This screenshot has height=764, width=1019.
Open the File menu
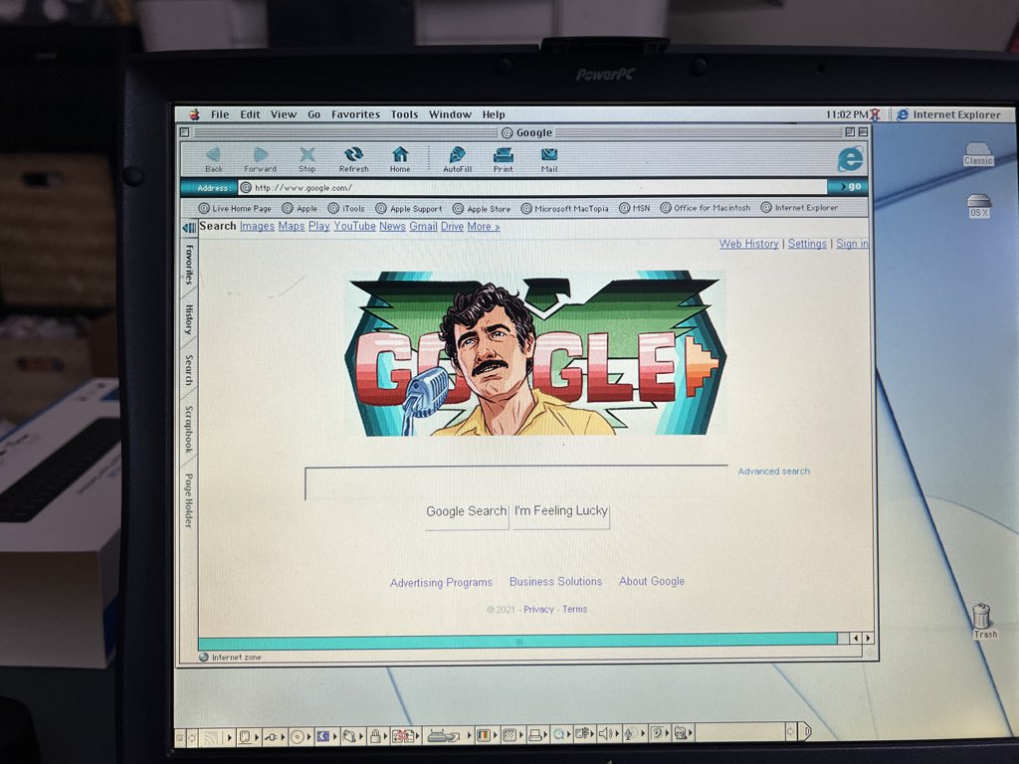[220, 114]
